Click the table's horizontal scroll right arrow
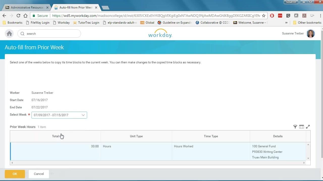This screenshot has width=323, height=181. pyautogui.click(x=304, y=163)
